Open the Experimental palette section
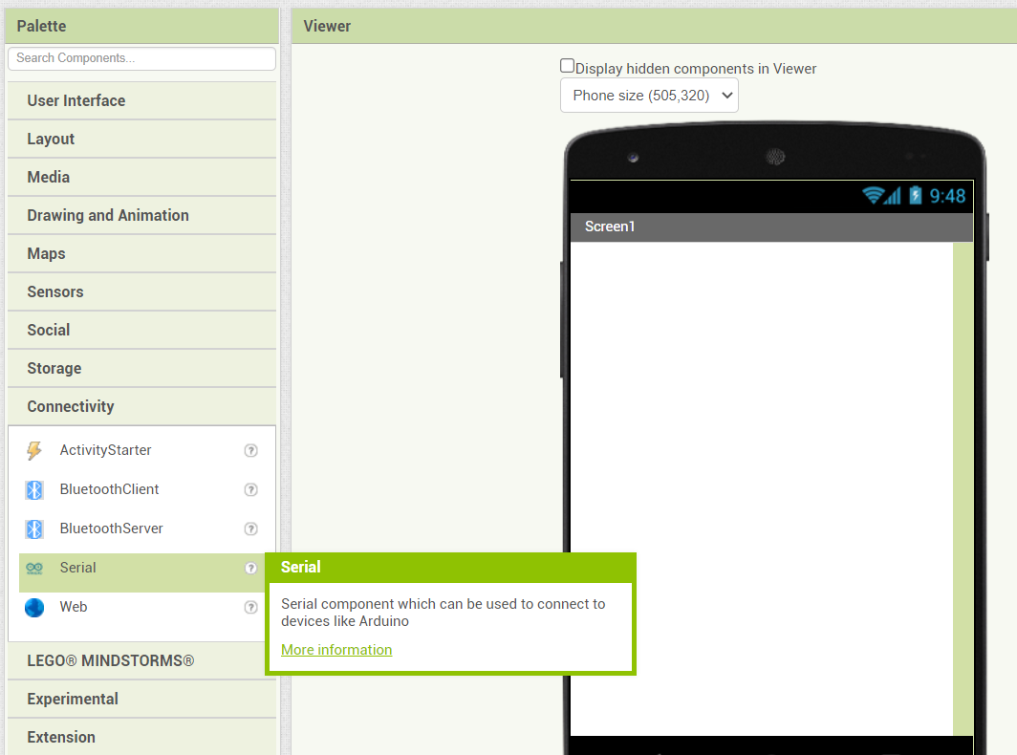Viewport: 1017px width, 755px height. 75,699
